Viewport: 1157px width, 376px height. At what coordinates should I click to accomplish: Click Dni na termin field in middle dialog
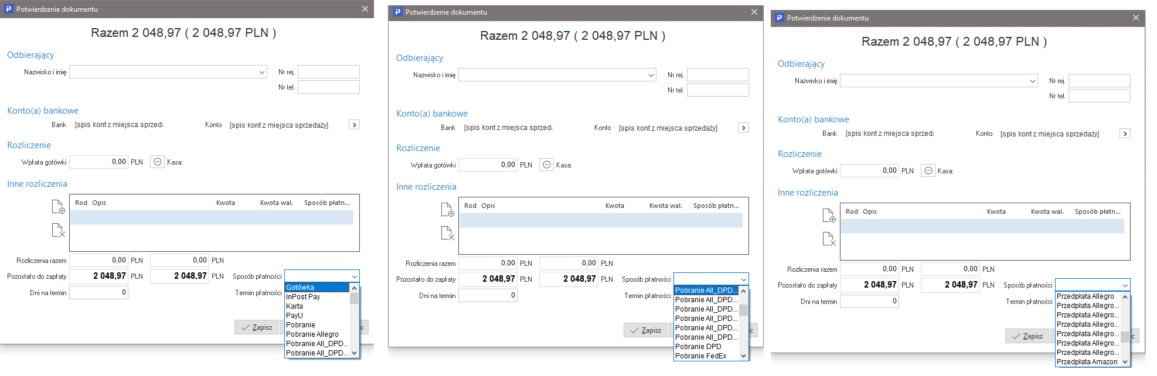tap(488, 295)
